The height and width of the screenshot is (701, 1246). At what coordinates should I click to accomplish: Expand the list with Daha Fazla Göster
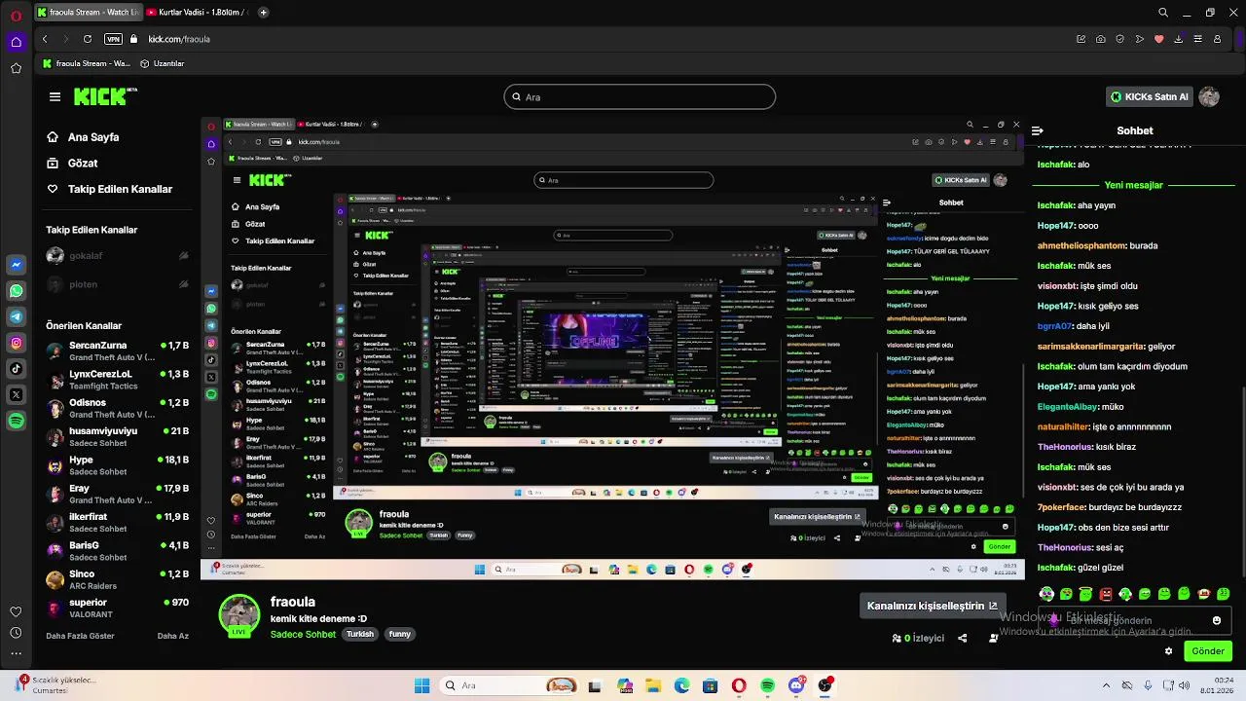point(80,636)
